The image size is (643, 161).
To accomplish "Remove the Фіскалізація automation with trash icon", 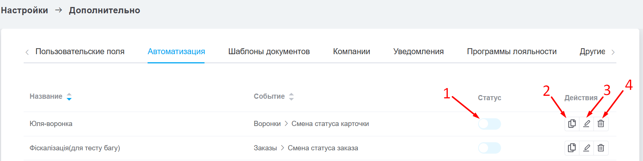I will [x=601, y=148].
